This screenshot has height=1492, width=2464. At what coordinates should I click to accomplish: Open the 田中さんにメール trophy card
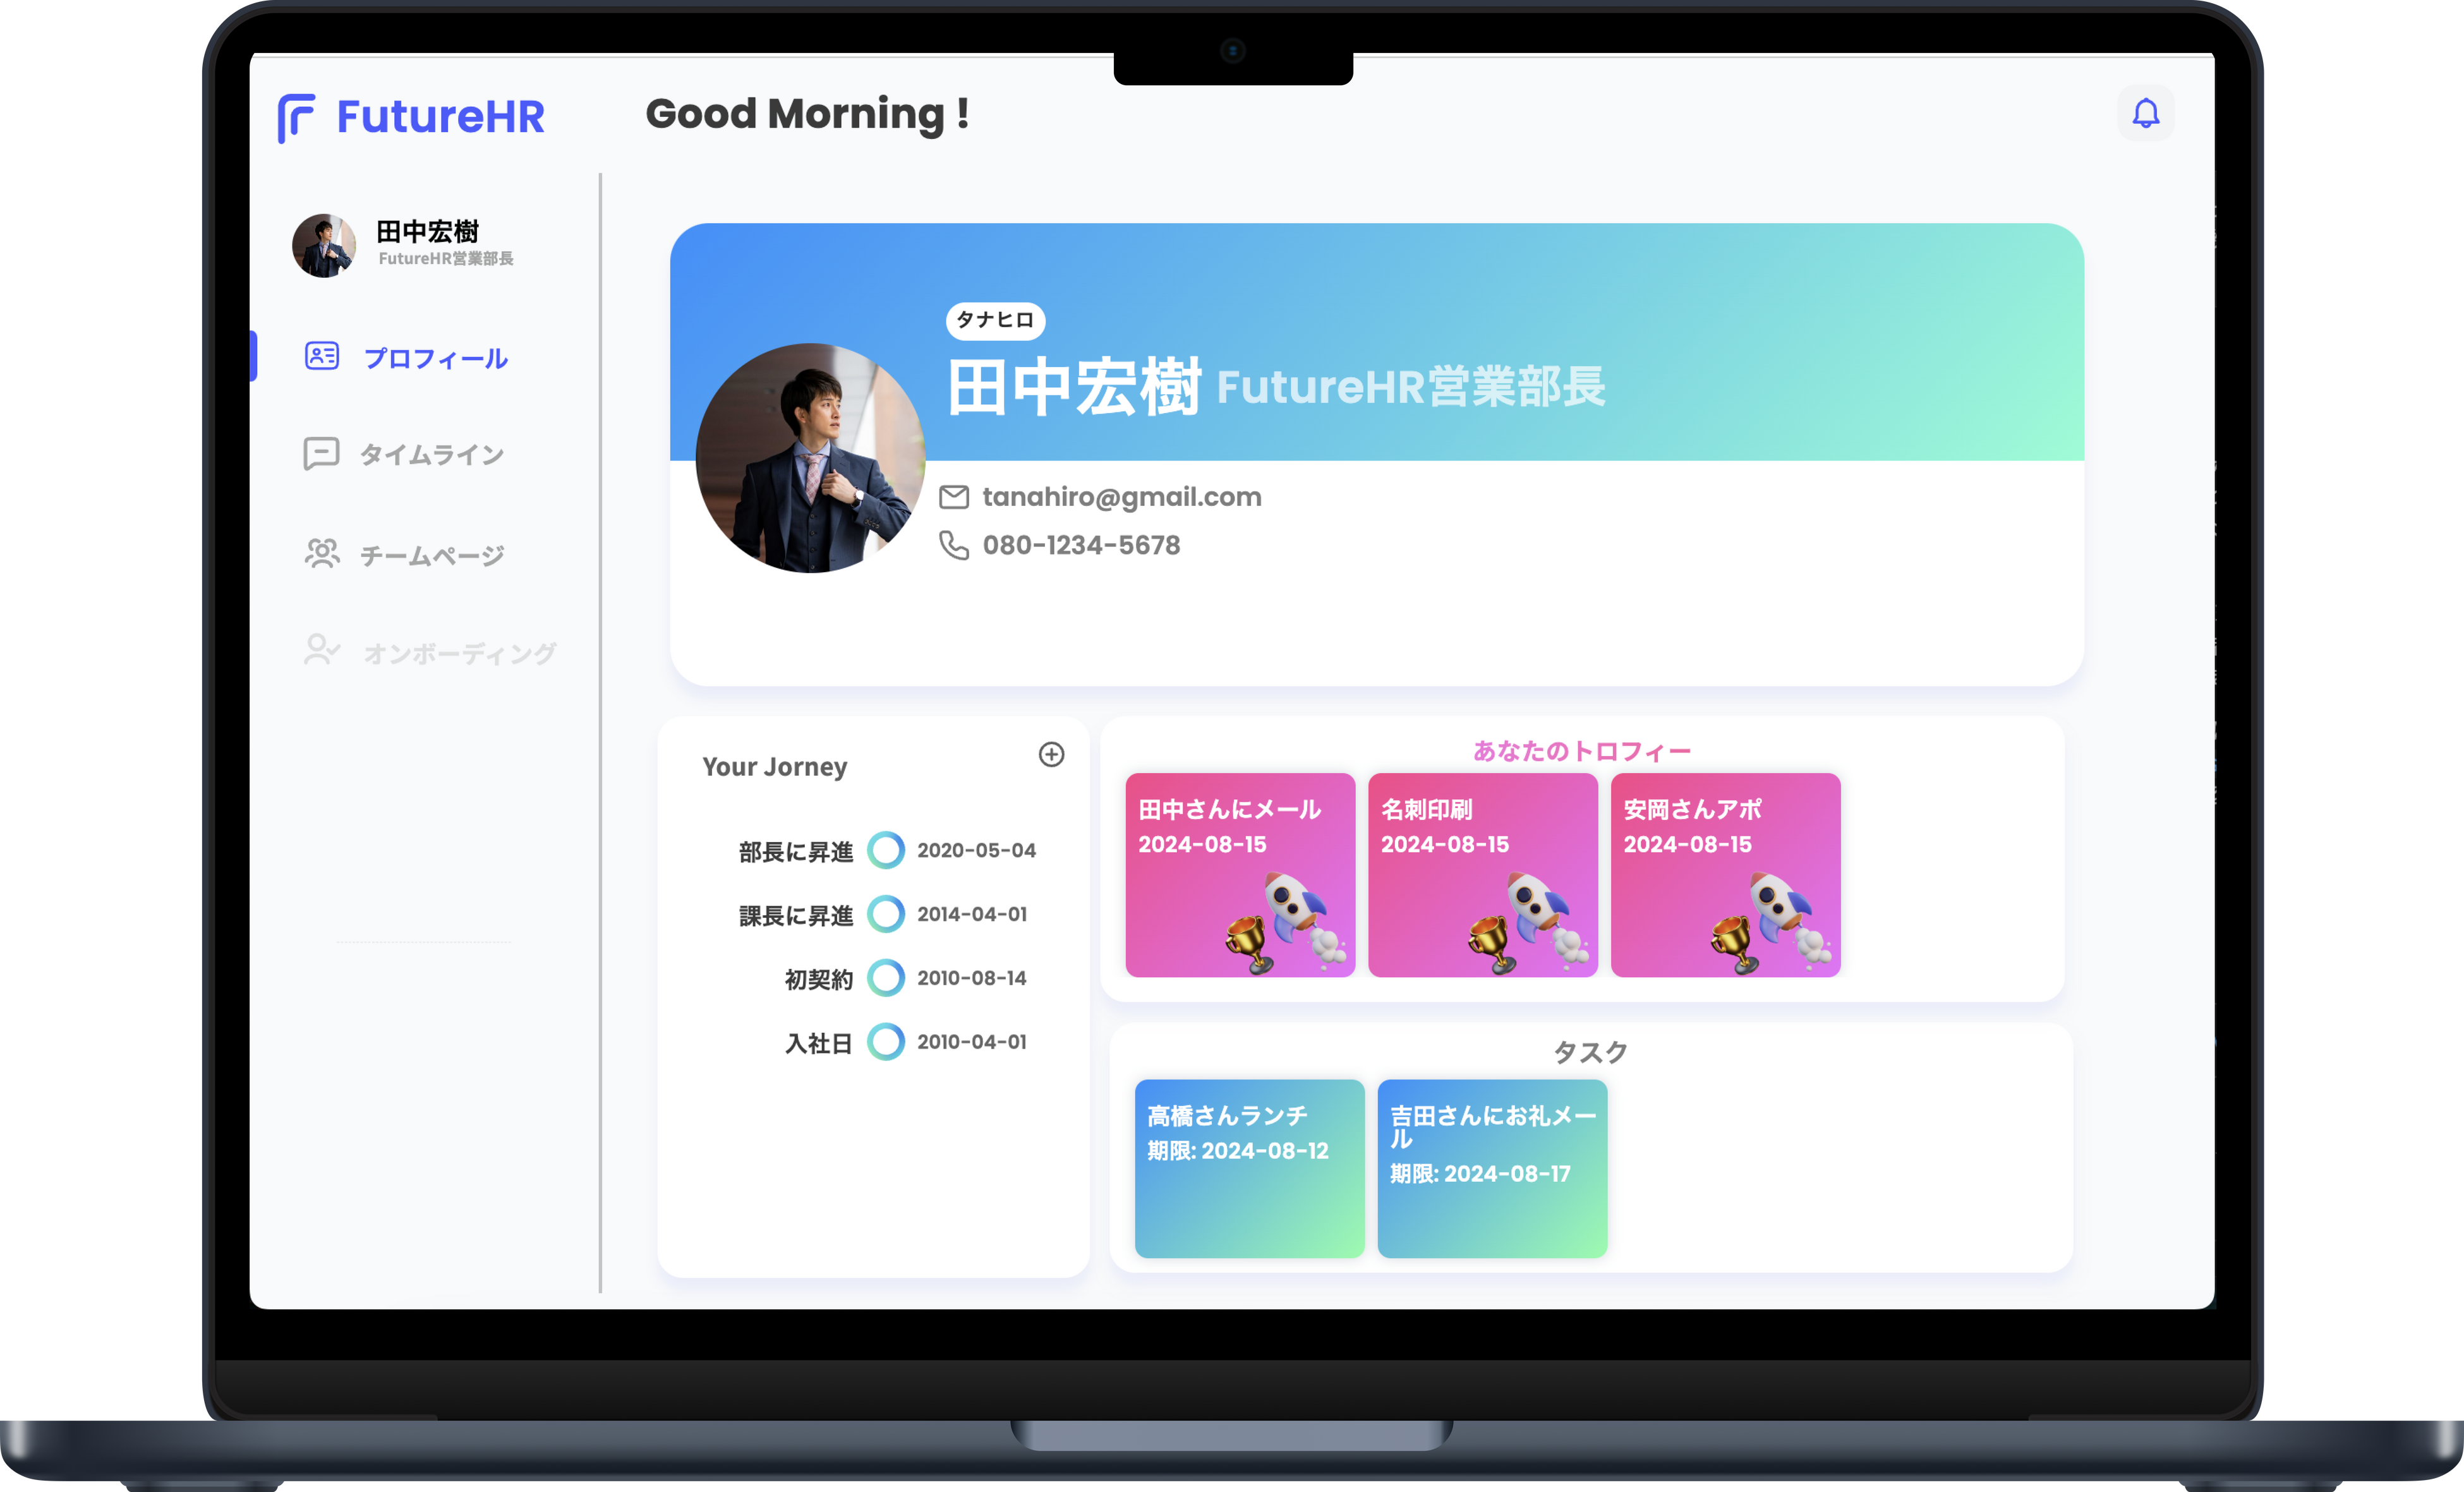click(x=1240, y=875)
